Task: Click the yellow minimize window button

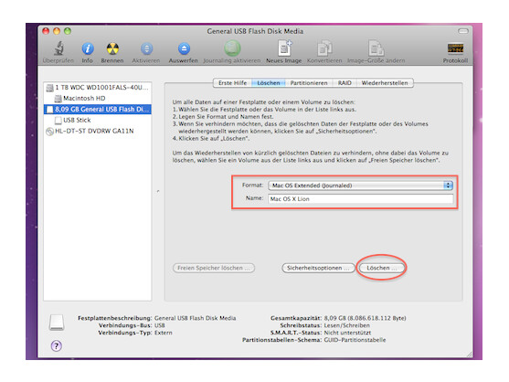Action: point(57,31)
